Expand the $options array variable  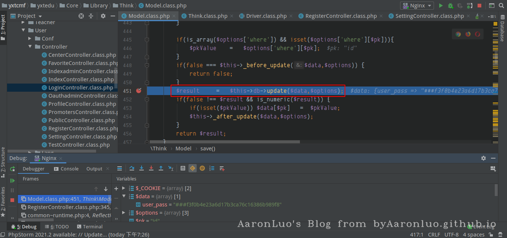tap(124, 213)
